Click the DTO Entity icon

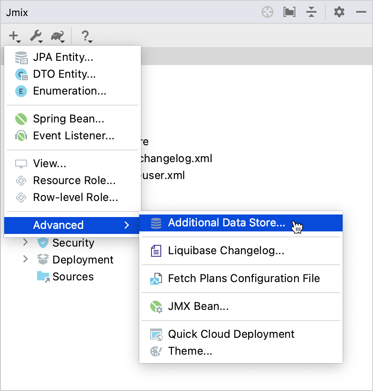[21, 74]
